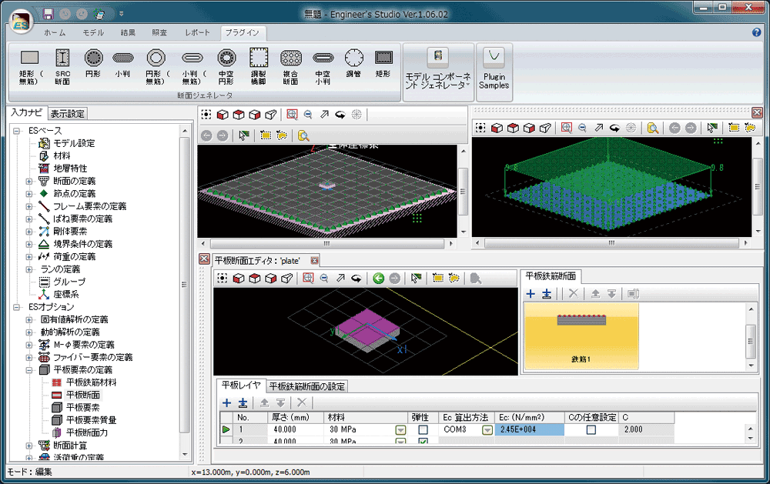Uncheck 弾性 checkbox for layer 2
The image size is (770, 484).
point(422,441)
